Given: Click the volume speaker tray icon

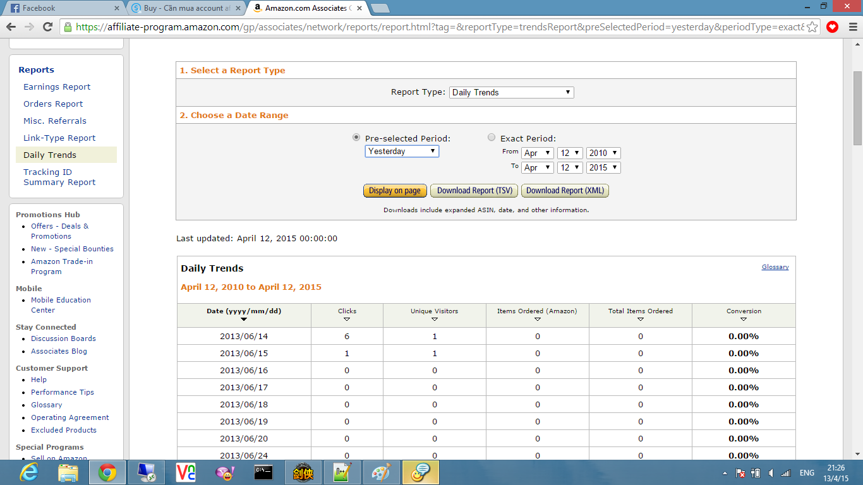Looking at the screenshot, I should click(x=771, y=472).
